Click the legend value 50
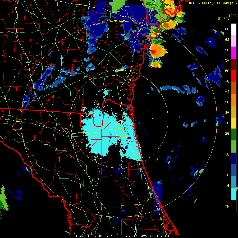The image size is (238, 238). click(x=227, y=71)
